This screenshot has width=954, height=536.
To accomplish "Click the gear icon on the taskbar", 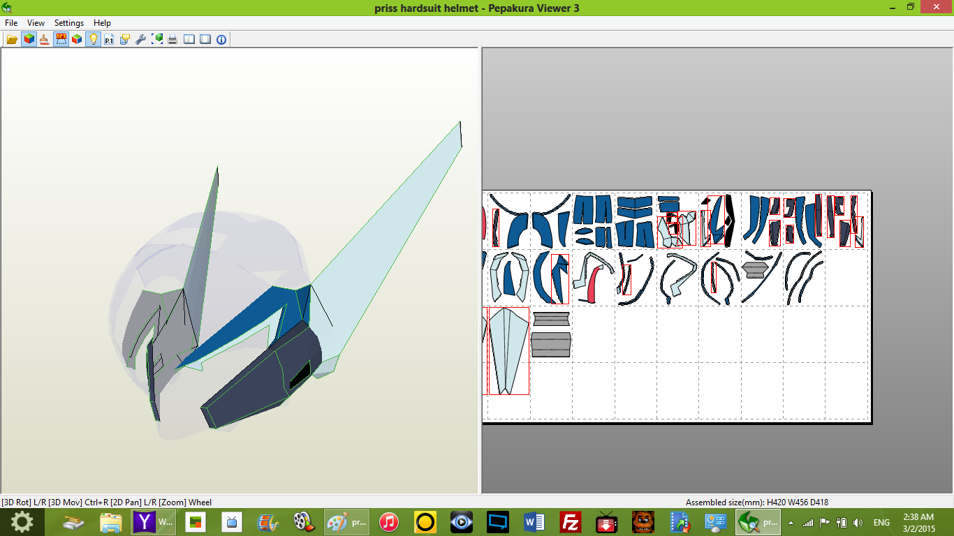I will click(22, 522).
